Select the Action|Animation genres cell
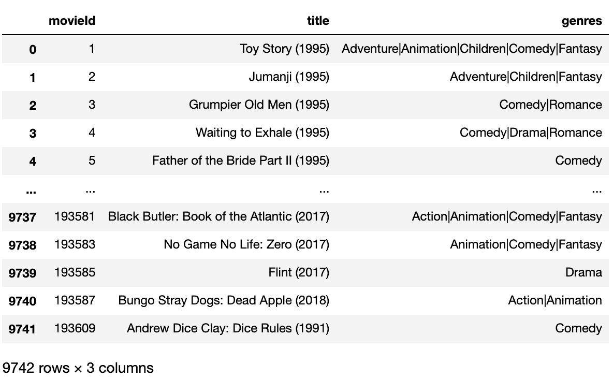This screenshot has height=379, width=613. (x=554, y=300)
